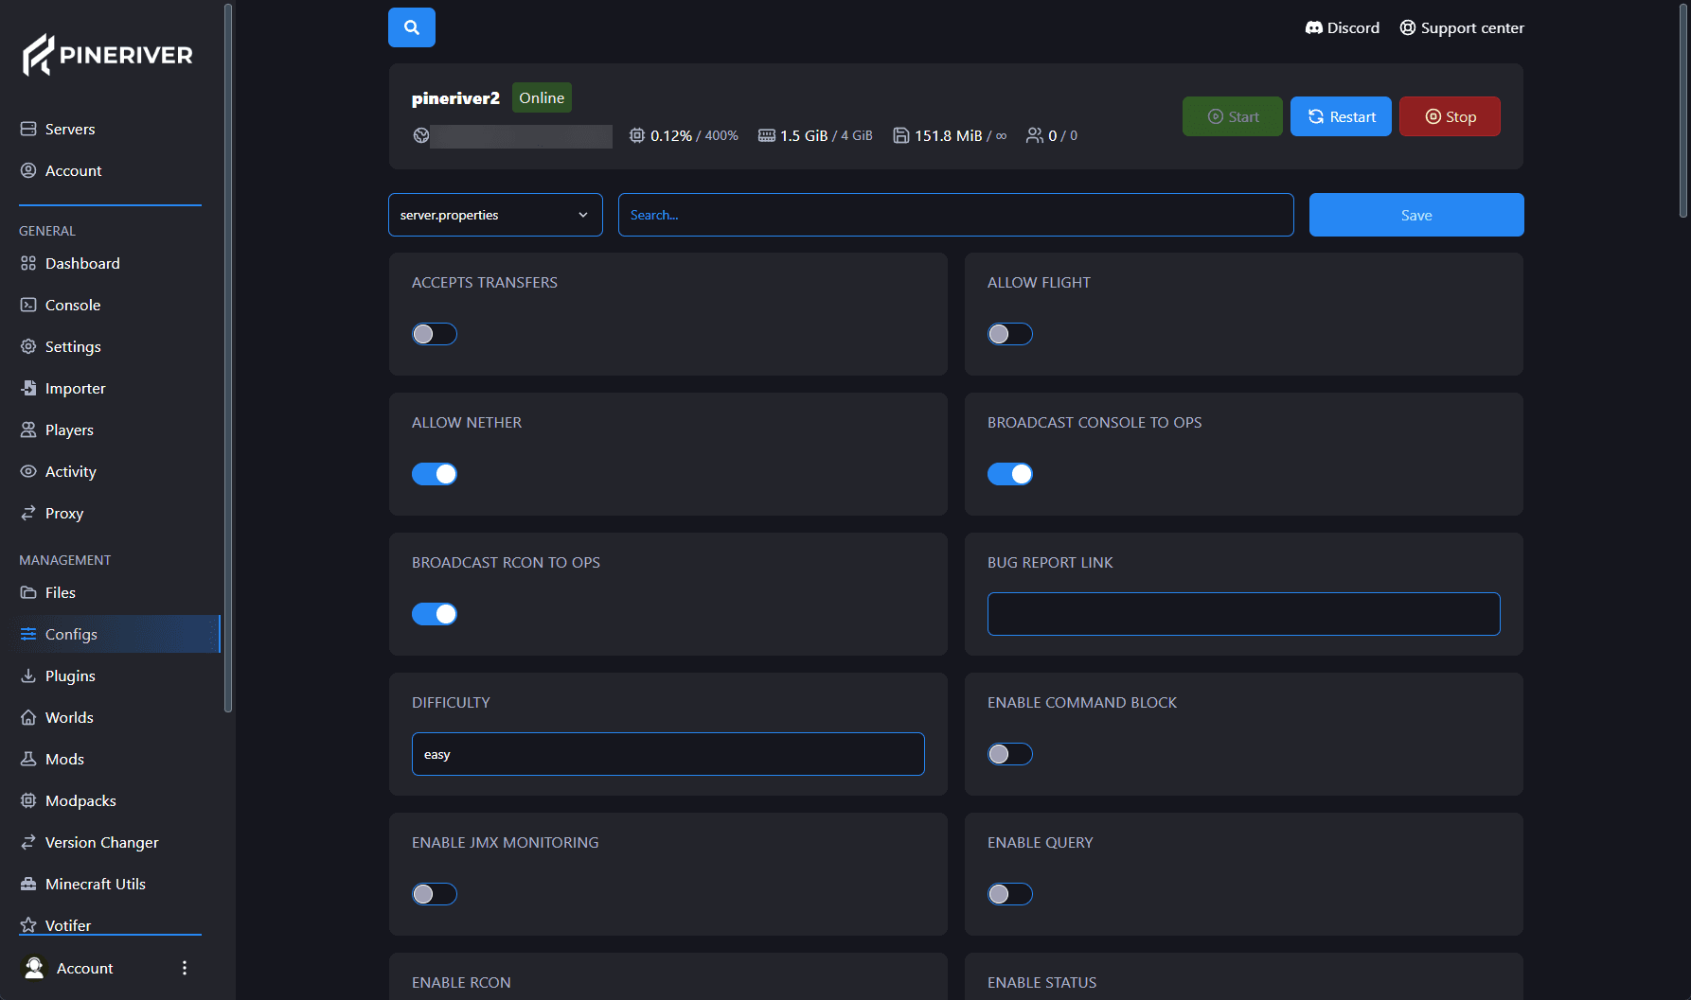This screenshot has width=1691, height=1000.
Task: Disable the Allow Nether toggle
Action: (435, 474)
